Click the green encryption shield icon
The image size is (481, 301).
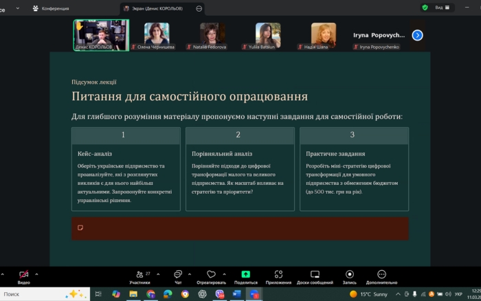click(425, 8)
